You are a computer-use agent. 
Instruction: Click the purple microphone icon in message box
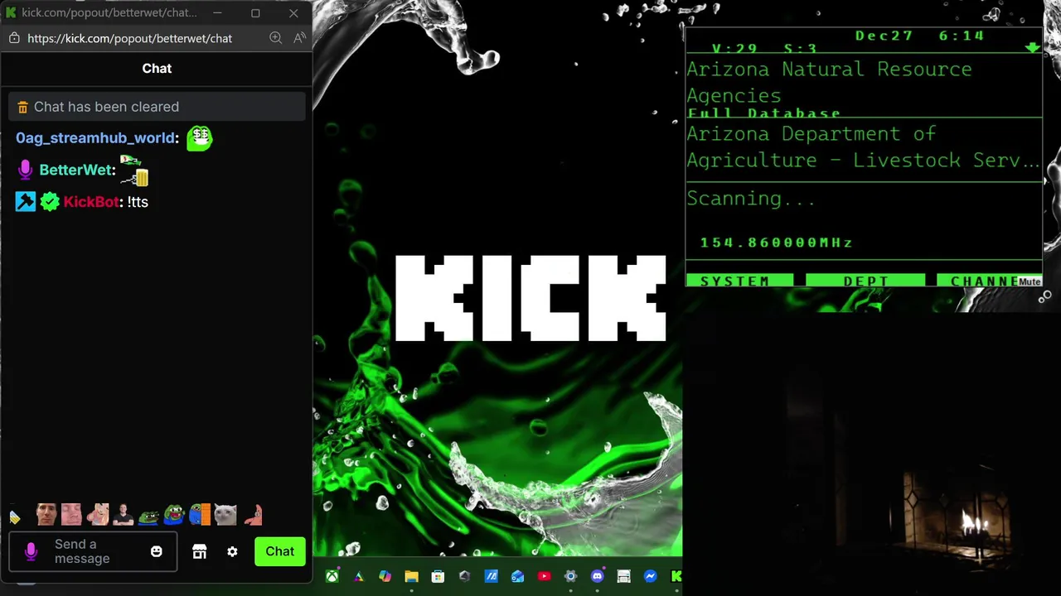31,551
